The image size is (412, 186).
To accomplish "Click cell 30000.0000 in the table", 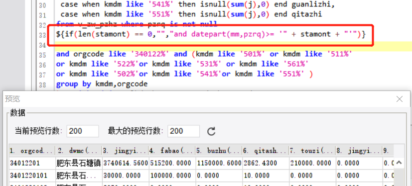I will click(x=126, y=175).
